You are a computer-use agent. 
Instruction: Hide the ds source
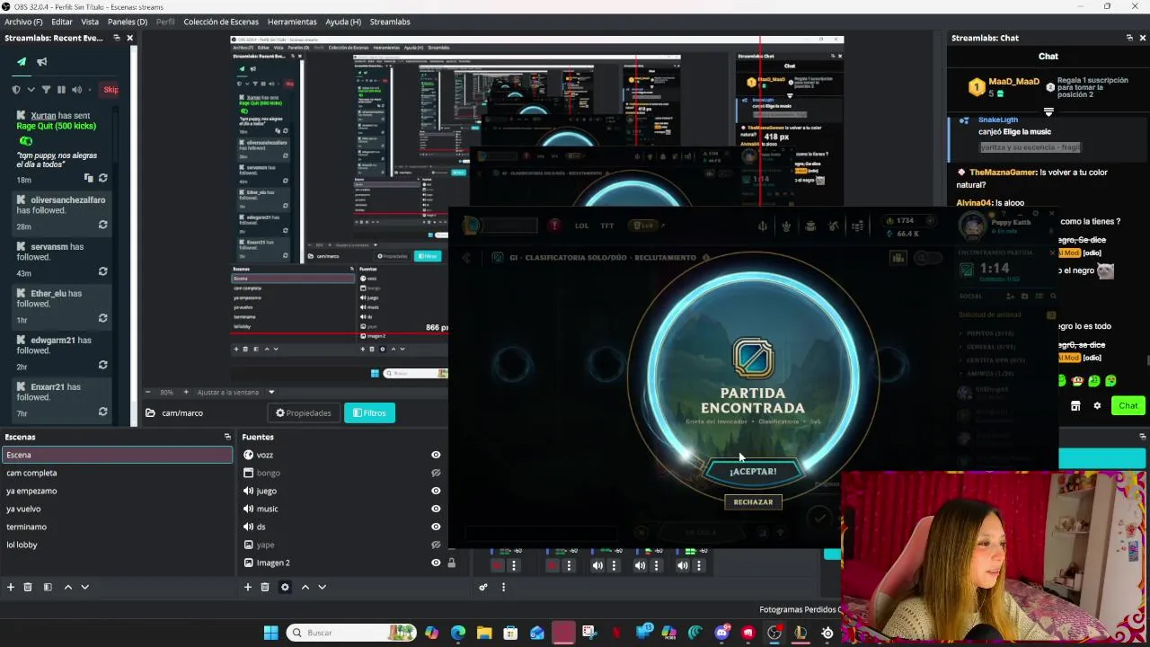point(436,527)
